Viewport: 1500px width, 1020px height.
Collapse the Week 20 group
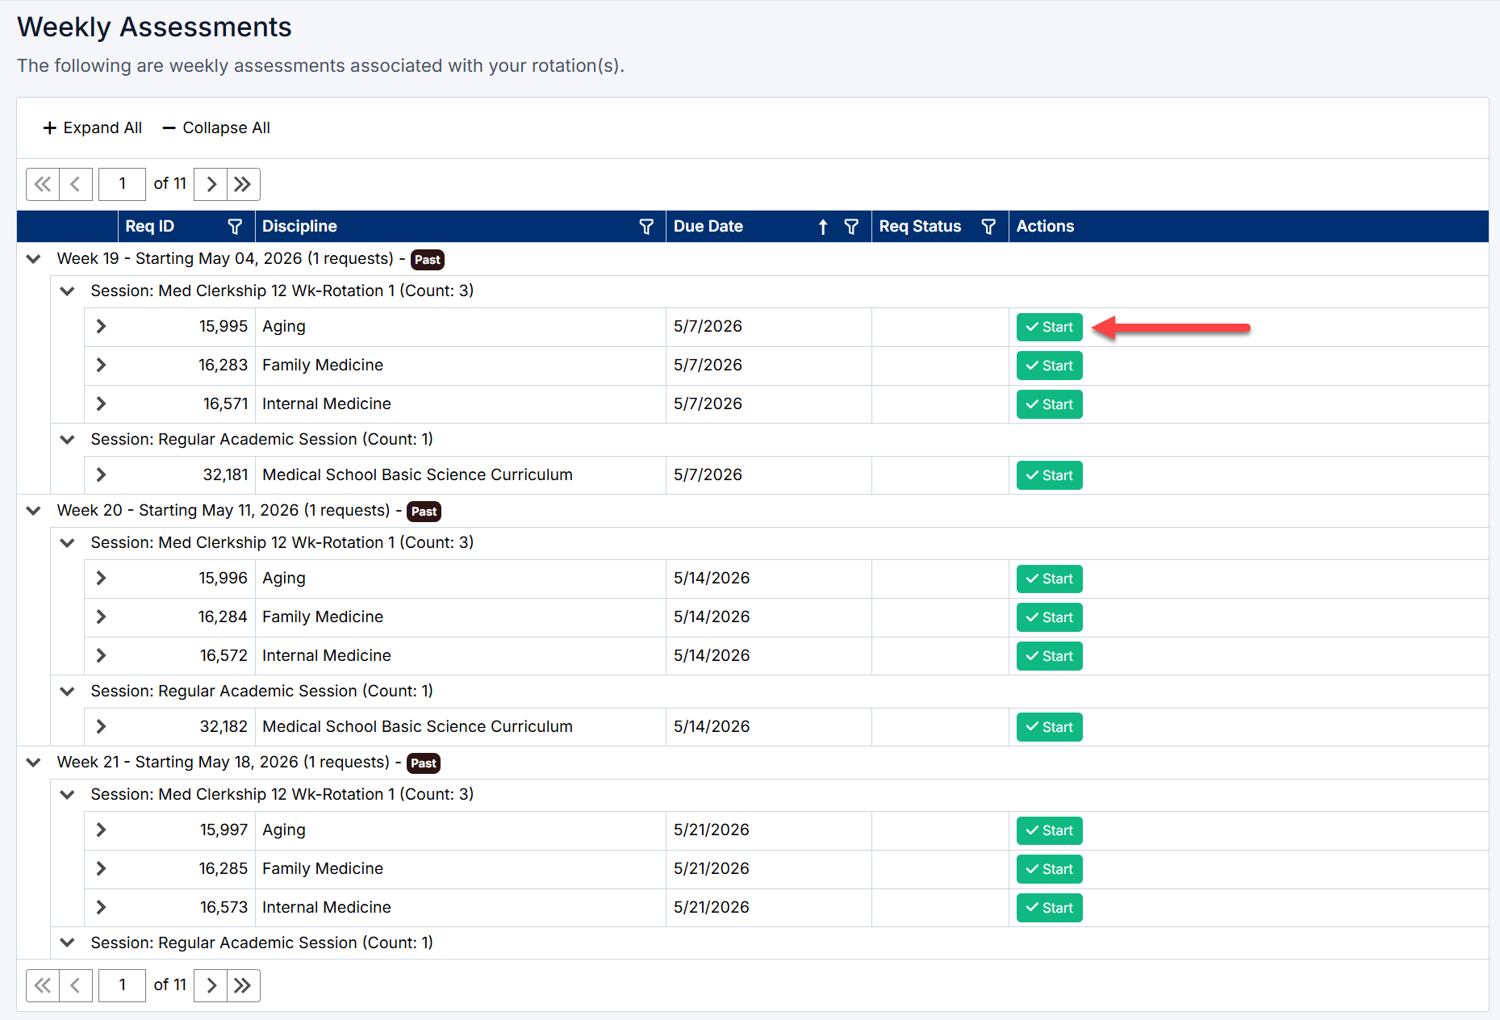33,511
